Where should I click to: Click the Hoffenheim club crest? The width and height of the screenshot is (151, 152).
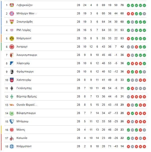pos(12,63)
